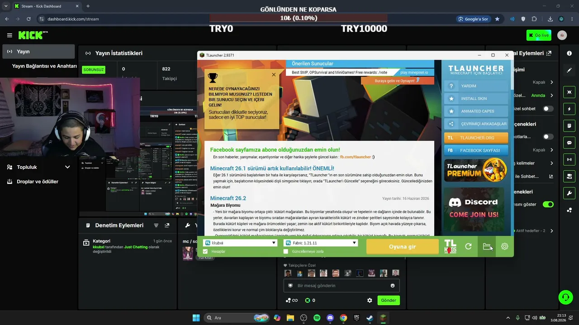Click the browser address bar URL

click(x=73, y=19)
